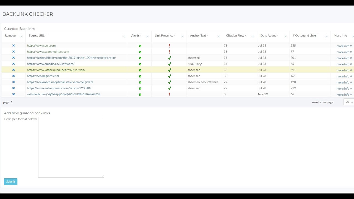Open the exitmind.com source URL
The width and height of the screenshot is (354, 199).
tap(63, 94)
